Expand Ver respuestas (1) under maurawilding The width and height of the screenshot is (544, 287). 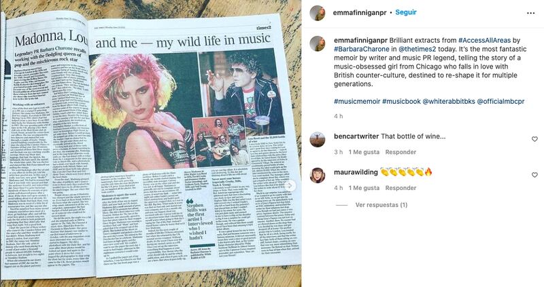click(381, 205)
